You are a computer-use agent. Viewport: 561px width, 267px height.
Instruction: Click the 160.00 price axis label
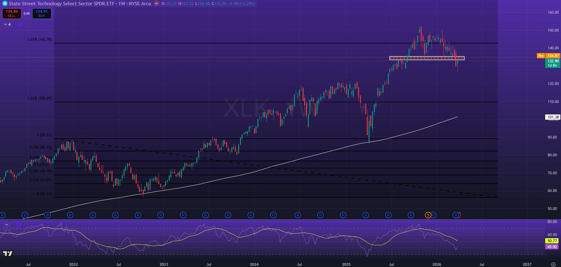[x=553, y=12]
